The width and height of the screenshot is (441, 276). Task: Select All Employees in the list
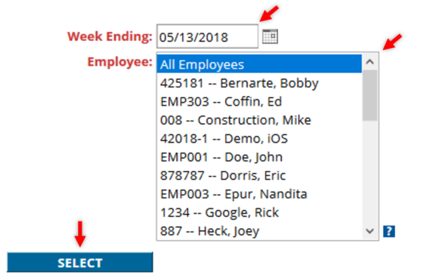259,64
